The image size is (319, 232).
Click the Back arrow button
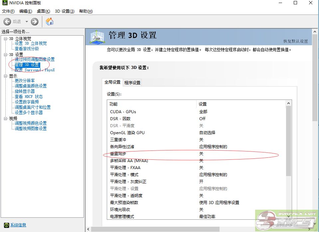[x=7, y=22]
